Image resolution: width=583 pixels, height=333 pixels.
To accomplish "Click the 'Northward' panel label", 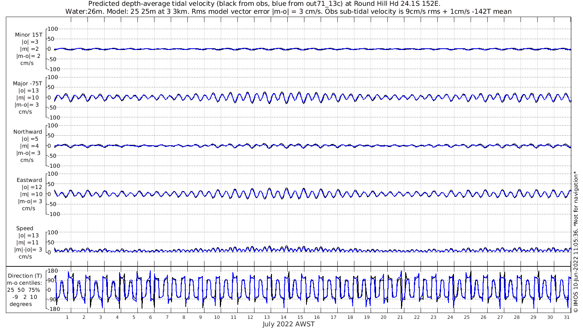I will (x=27, y=132).
